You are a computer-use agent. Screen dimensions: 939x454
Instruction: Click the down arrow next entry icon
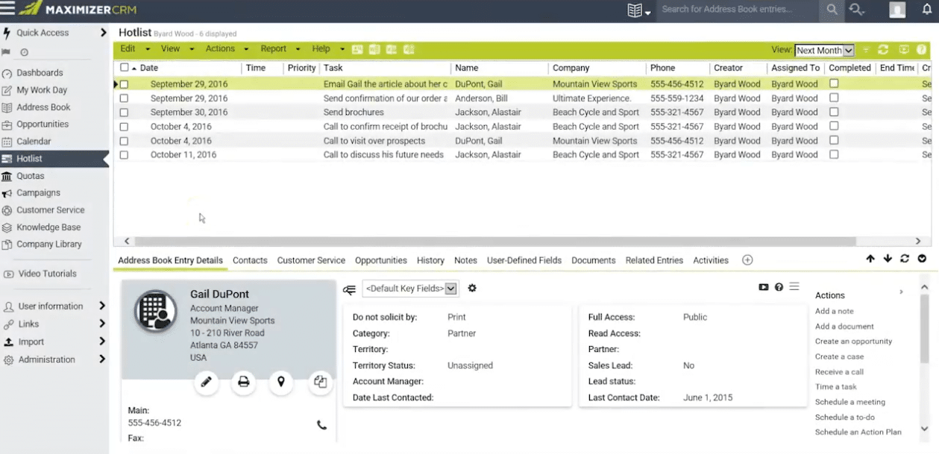click(x=888, y=259)
